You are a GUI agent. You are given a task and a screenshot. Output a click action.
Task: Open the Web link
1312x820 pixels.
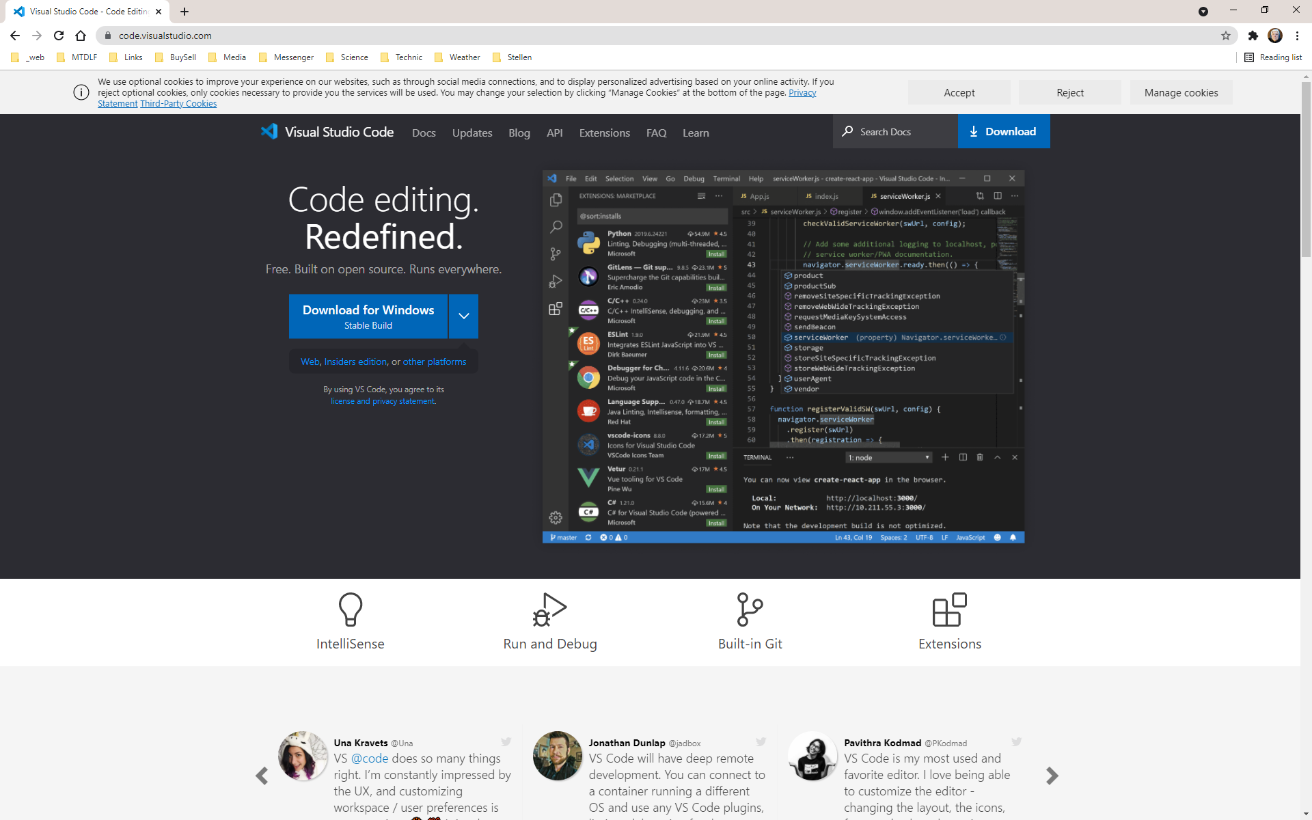tap(310, 361)
